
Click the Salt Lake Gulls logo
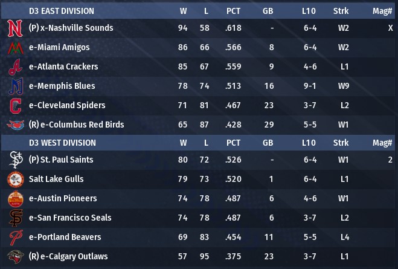[14, 180]
